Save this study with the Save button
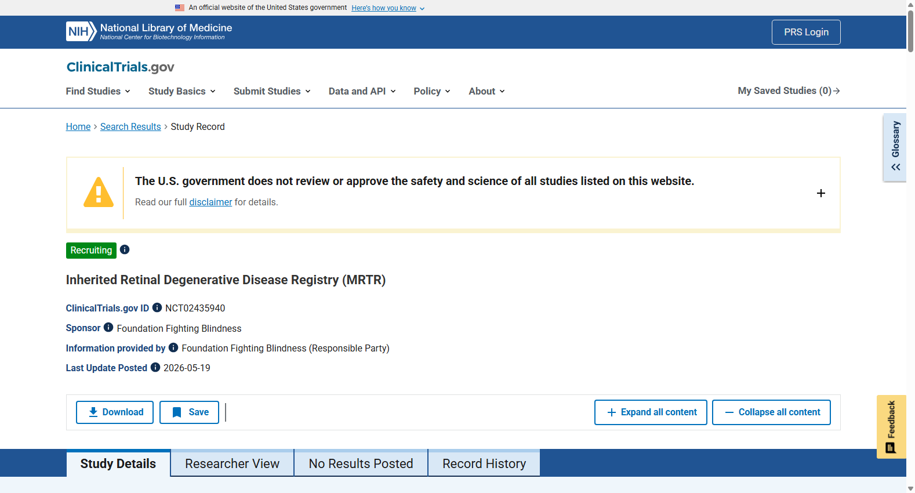915x493 pixels. coord(190,412)
